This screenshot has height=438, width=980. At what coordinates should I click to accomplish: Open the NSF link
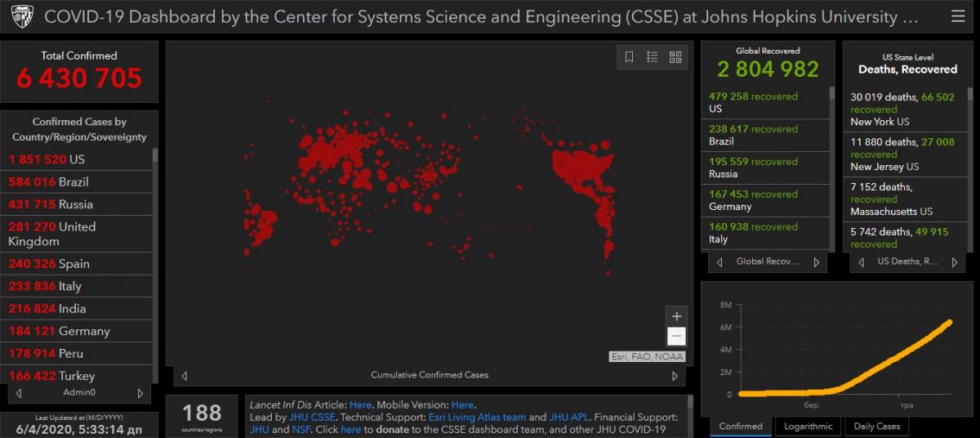[302, 429]
